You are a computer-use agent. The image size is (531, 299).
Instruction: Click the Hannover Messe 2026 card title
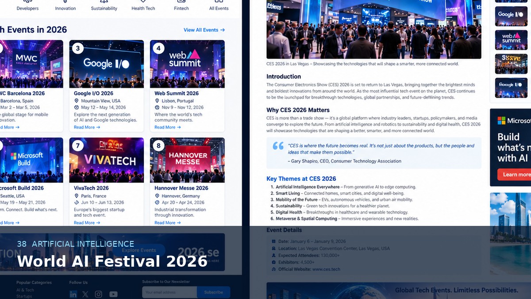pyautogui.click(x=181, y=188)
